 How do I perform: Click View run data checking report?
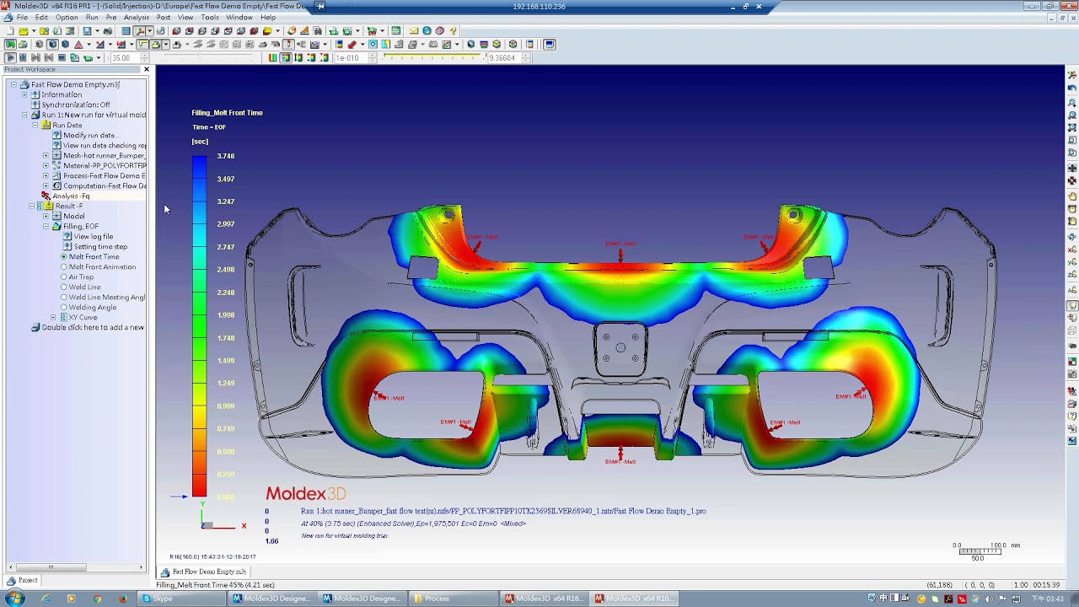[x=105, y=145]
